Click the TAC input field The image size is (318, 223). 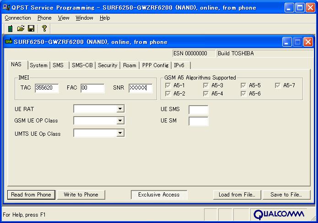tap(47, 88)
